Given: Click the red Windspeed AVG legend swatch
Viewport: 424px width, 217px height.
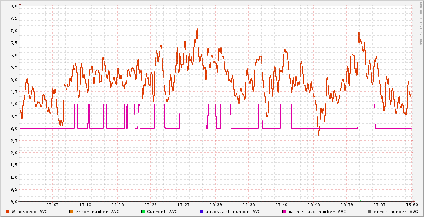Looking at the screenshot, I should click(x=8, y=212).
